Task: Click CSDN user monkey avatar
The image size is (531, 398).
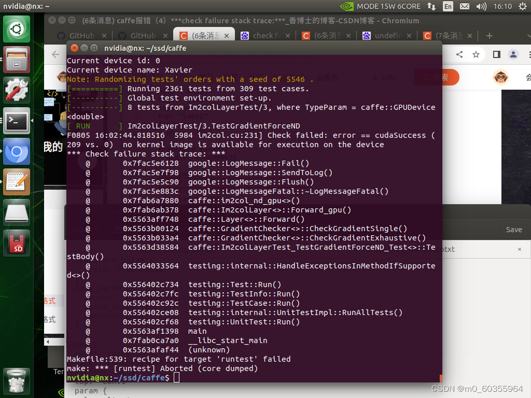Action: 500,78
